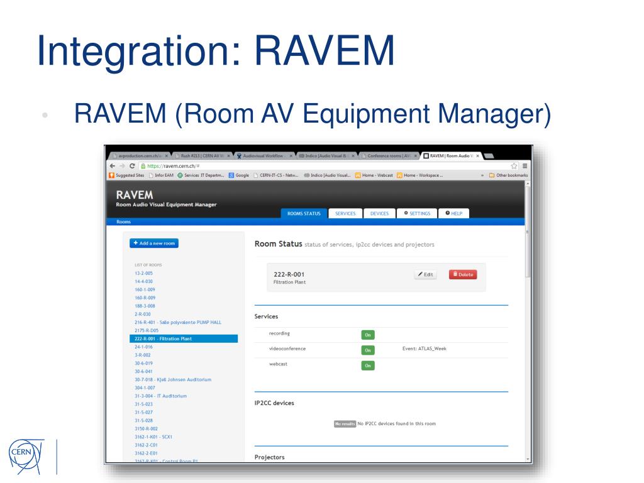644x483 pixels.
Task: Open the SETTINGS tab
Action: [418, 214]
